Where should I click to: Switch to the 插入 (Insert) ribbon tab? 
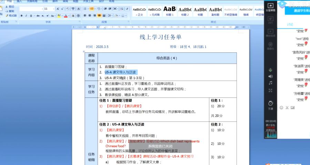[x=19, y=1]
